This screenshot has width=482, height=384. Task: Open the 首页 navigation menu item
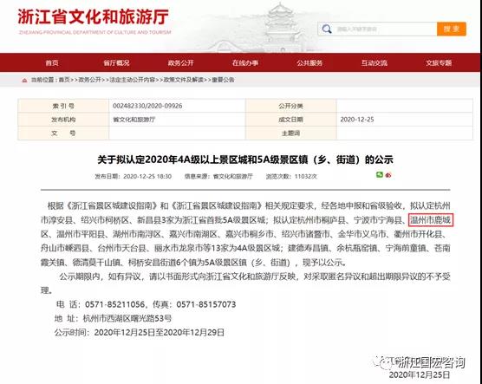[52, 63]
